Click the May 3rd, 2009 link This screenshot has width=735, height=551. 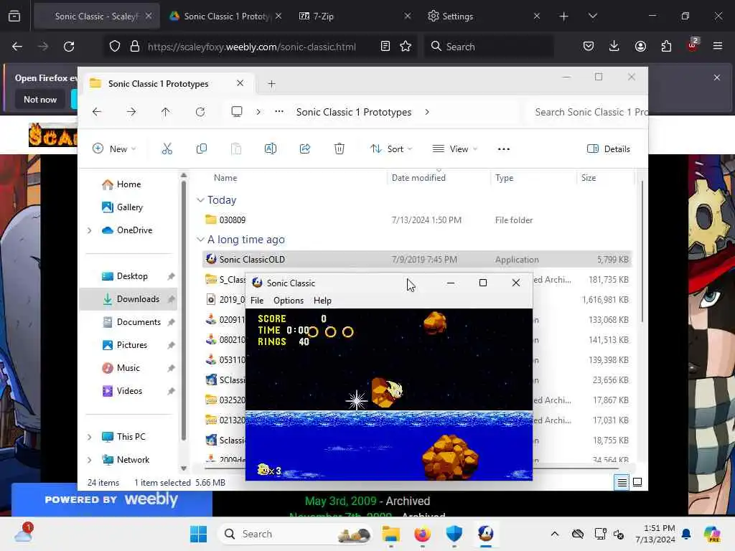click(341, 501)
